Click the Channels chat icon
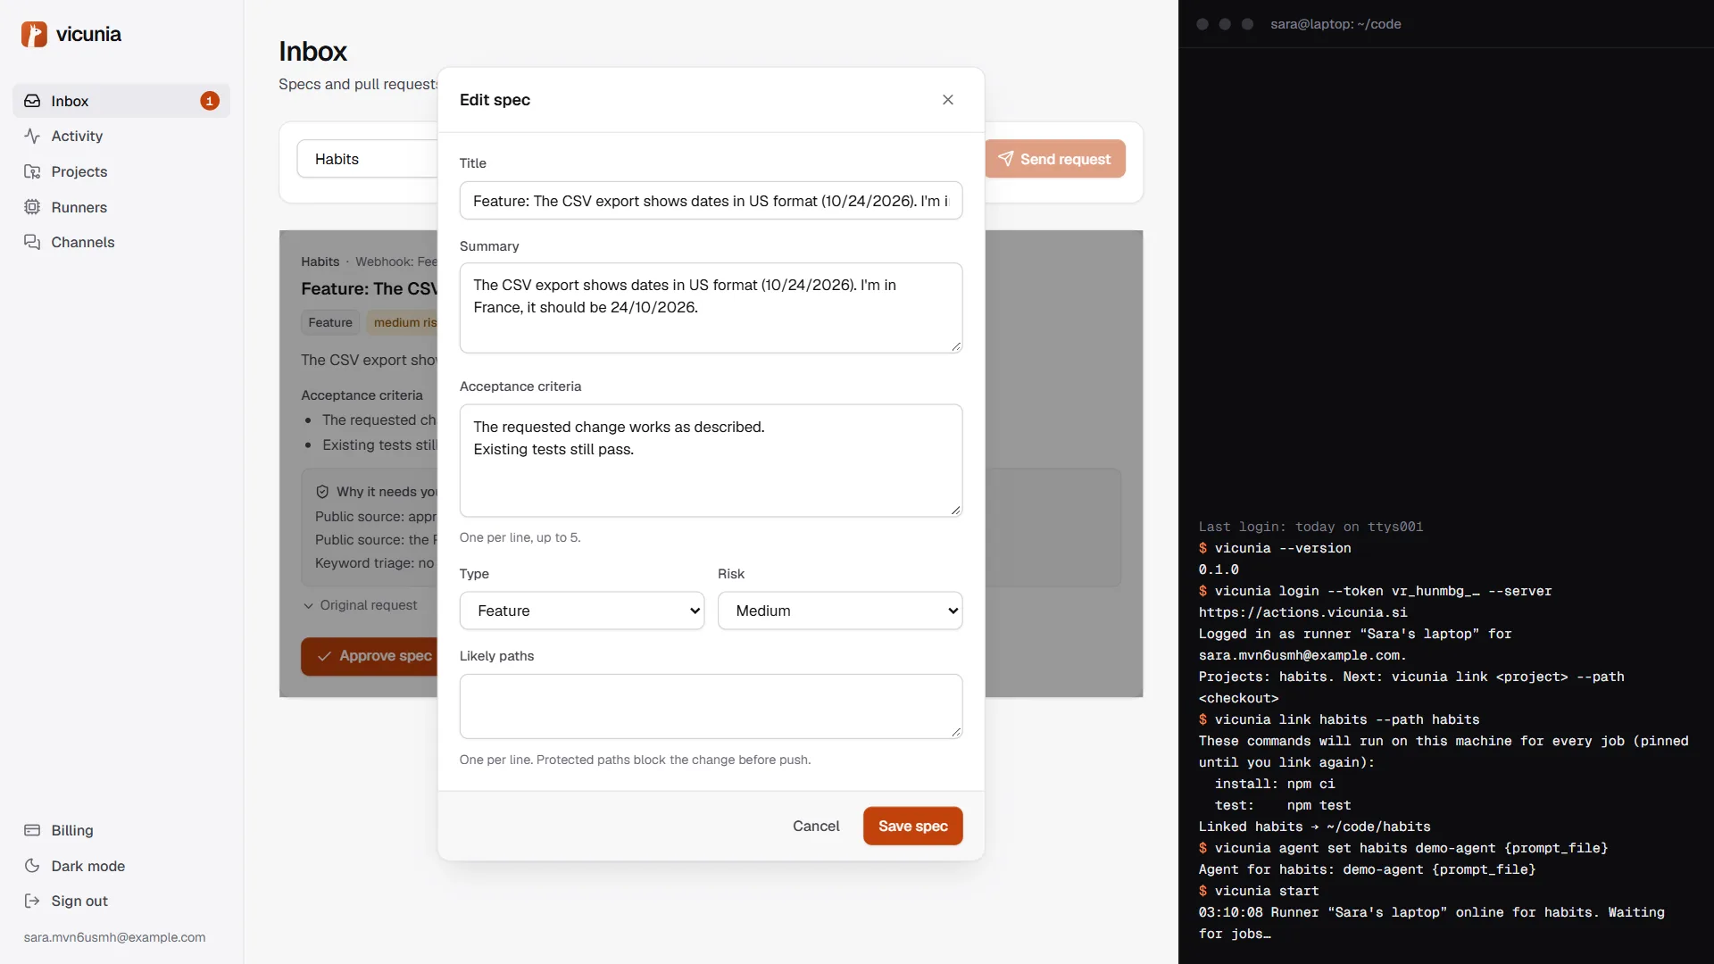Viewport: 1714px width, 964px height. click(x=32, y=242)
